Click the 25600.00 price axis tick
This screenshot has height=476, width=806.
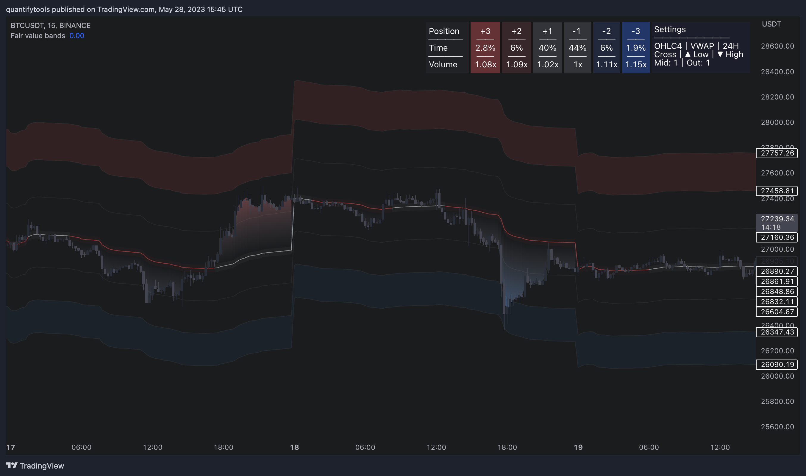click(777, 427)
